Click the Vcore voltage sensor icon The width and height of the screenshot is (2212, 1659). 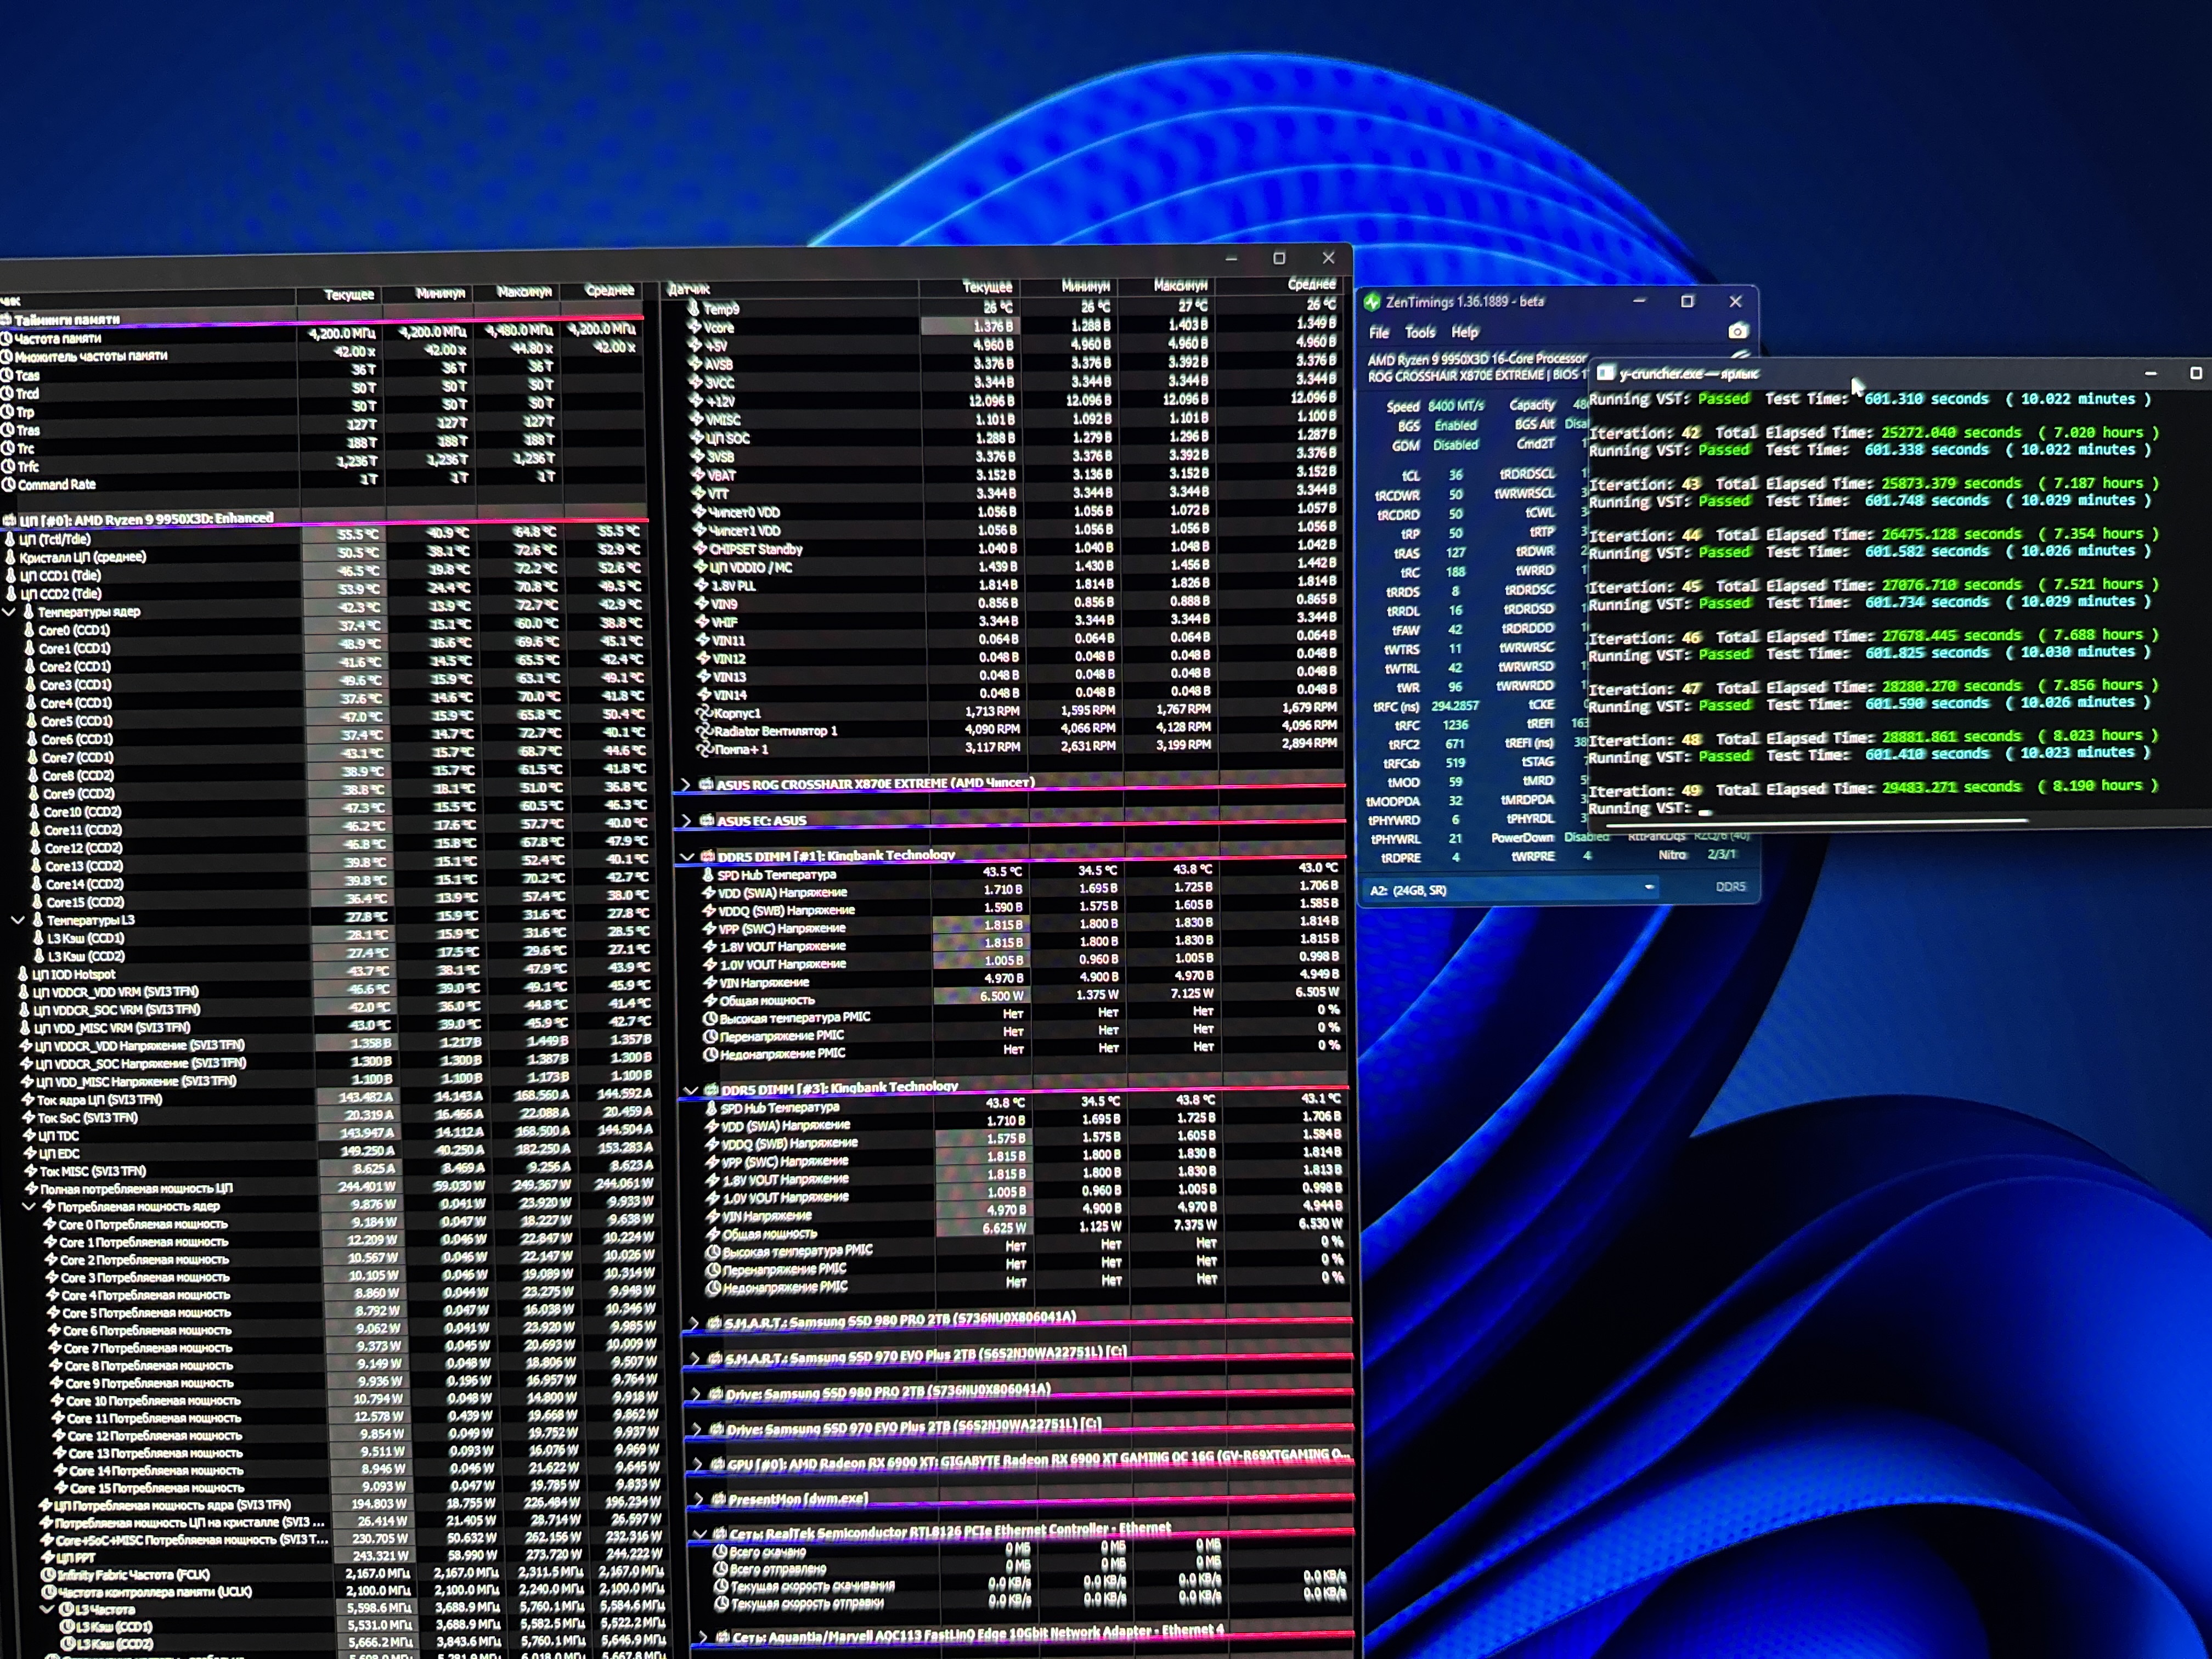[x=695, y=327]
